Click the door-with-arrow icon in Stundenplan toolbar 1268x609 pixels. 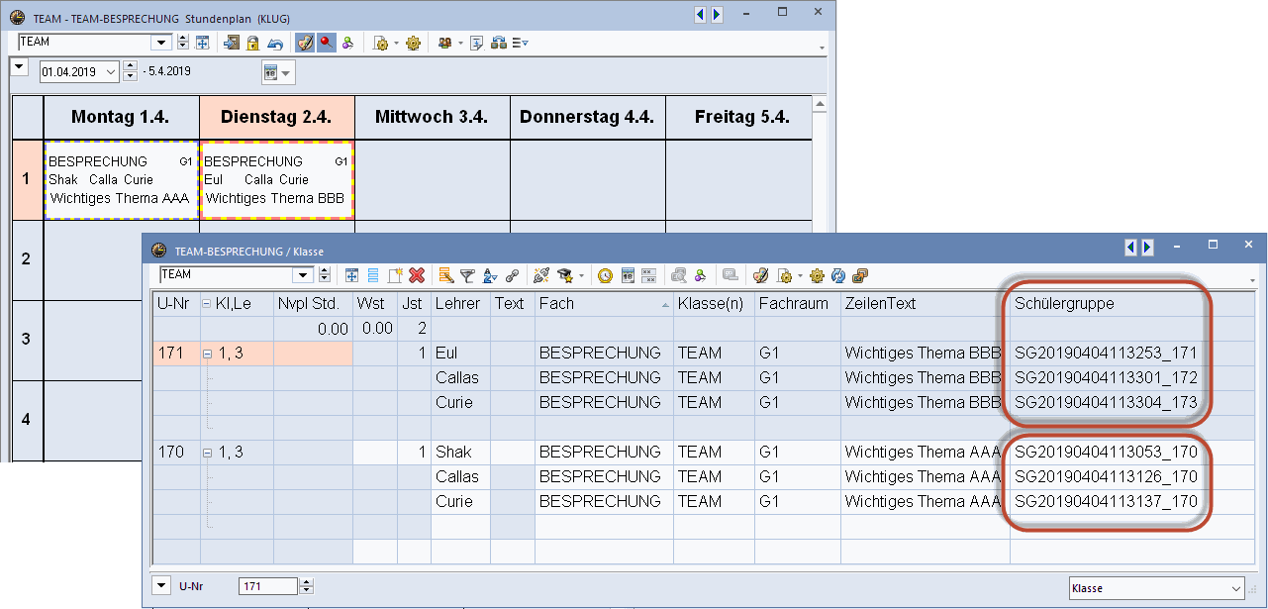click(232, 43)
